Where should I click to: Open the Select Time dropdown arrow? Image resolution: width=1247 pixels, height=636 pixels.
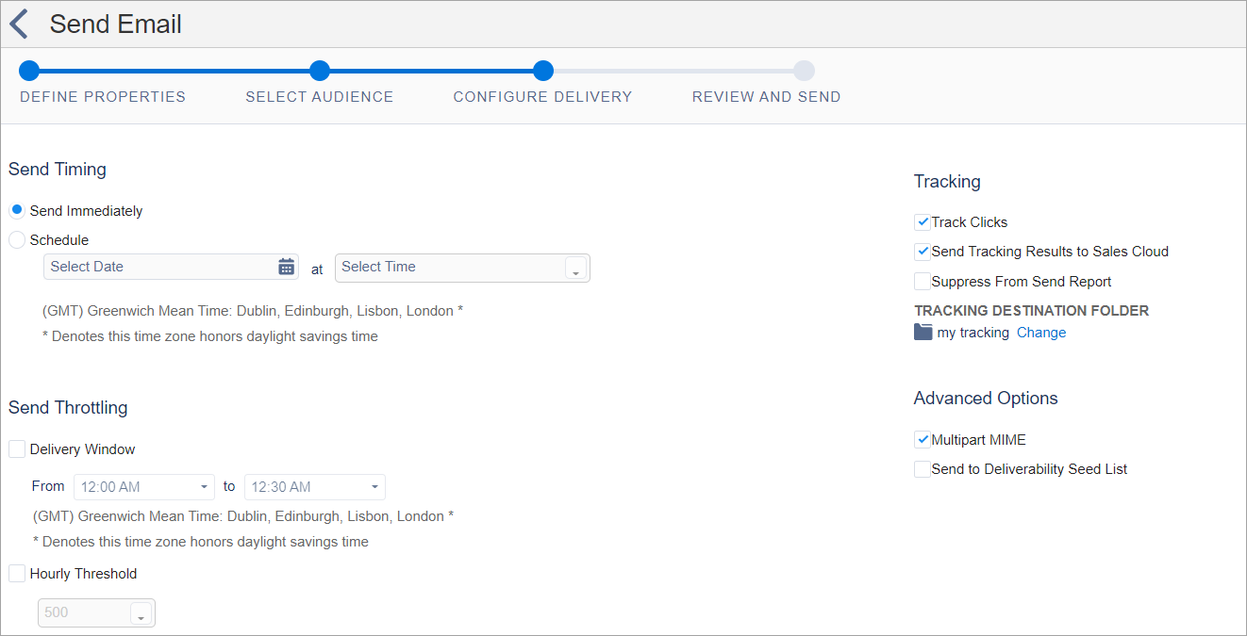click(x=575, y=269)
